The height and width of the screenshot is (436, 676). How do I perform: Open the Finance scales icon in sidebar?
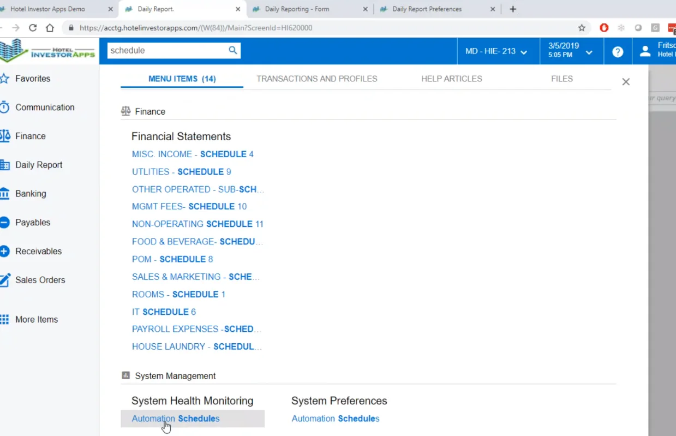tap(4, 136)
